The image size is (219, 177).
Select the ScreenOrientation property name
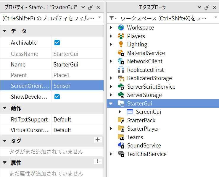tap(30, 86)
